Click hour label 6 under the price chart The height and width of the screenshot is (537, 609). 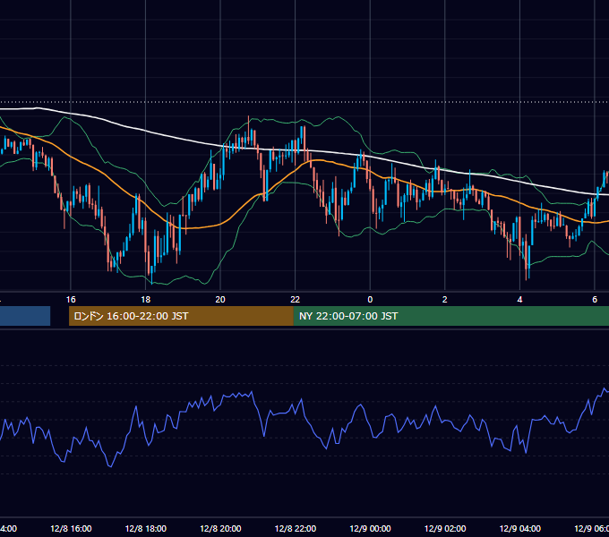pyautogui.click(x=595, y=300)
